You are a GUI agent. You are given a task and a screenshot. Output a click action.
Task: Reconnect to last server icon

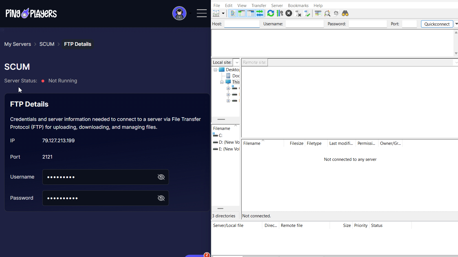[307, 13]
